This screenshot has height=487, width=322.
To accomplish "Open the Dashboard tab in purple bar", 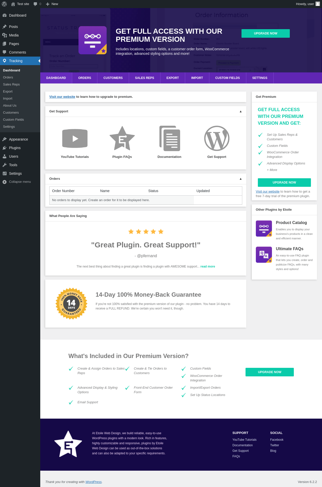I will click(x=56, y=78).
